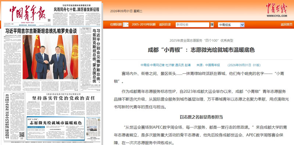Click the 习近平在埃及媒体发表署名文章 kicker
The image size is (294, 145).
[x=76, y=5]
